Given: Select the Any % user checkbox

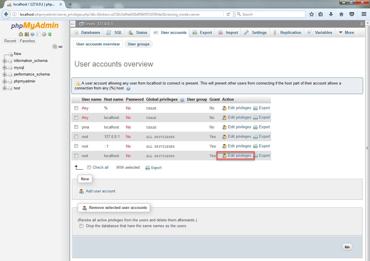Looking at the screenshot, I should pos(76,108).
